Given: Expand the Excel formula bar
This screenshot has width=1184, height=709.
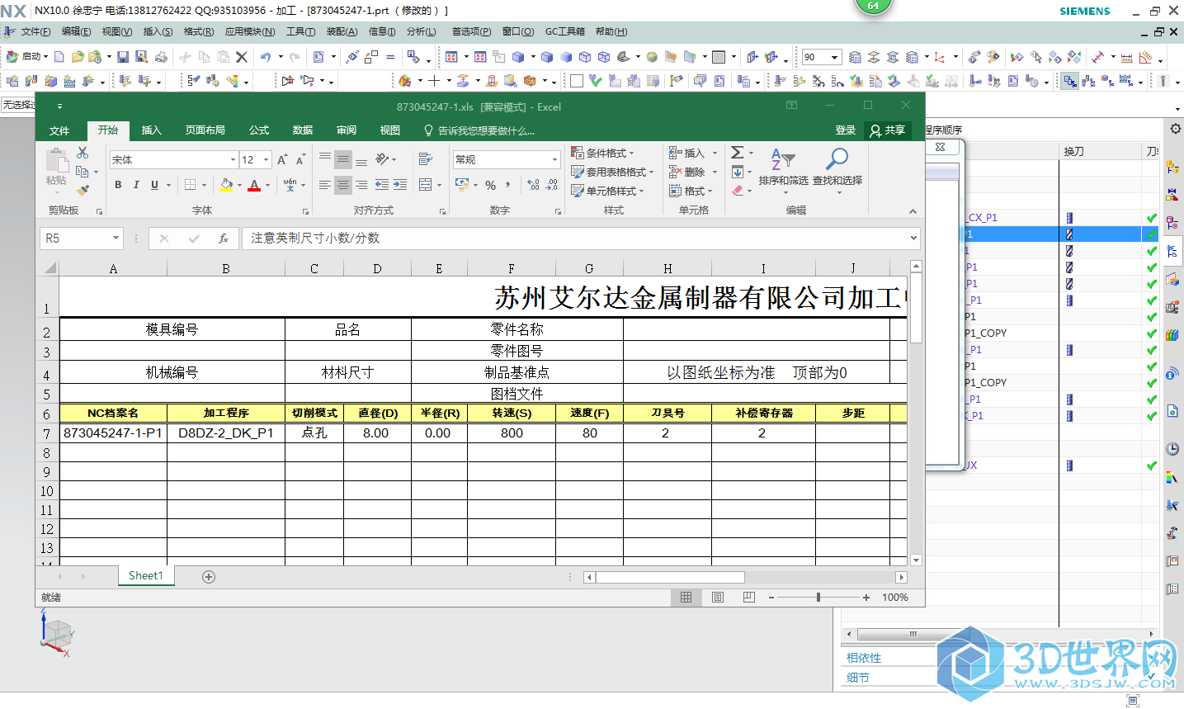Looking at the screenshot, I should (x=913, y=239).
